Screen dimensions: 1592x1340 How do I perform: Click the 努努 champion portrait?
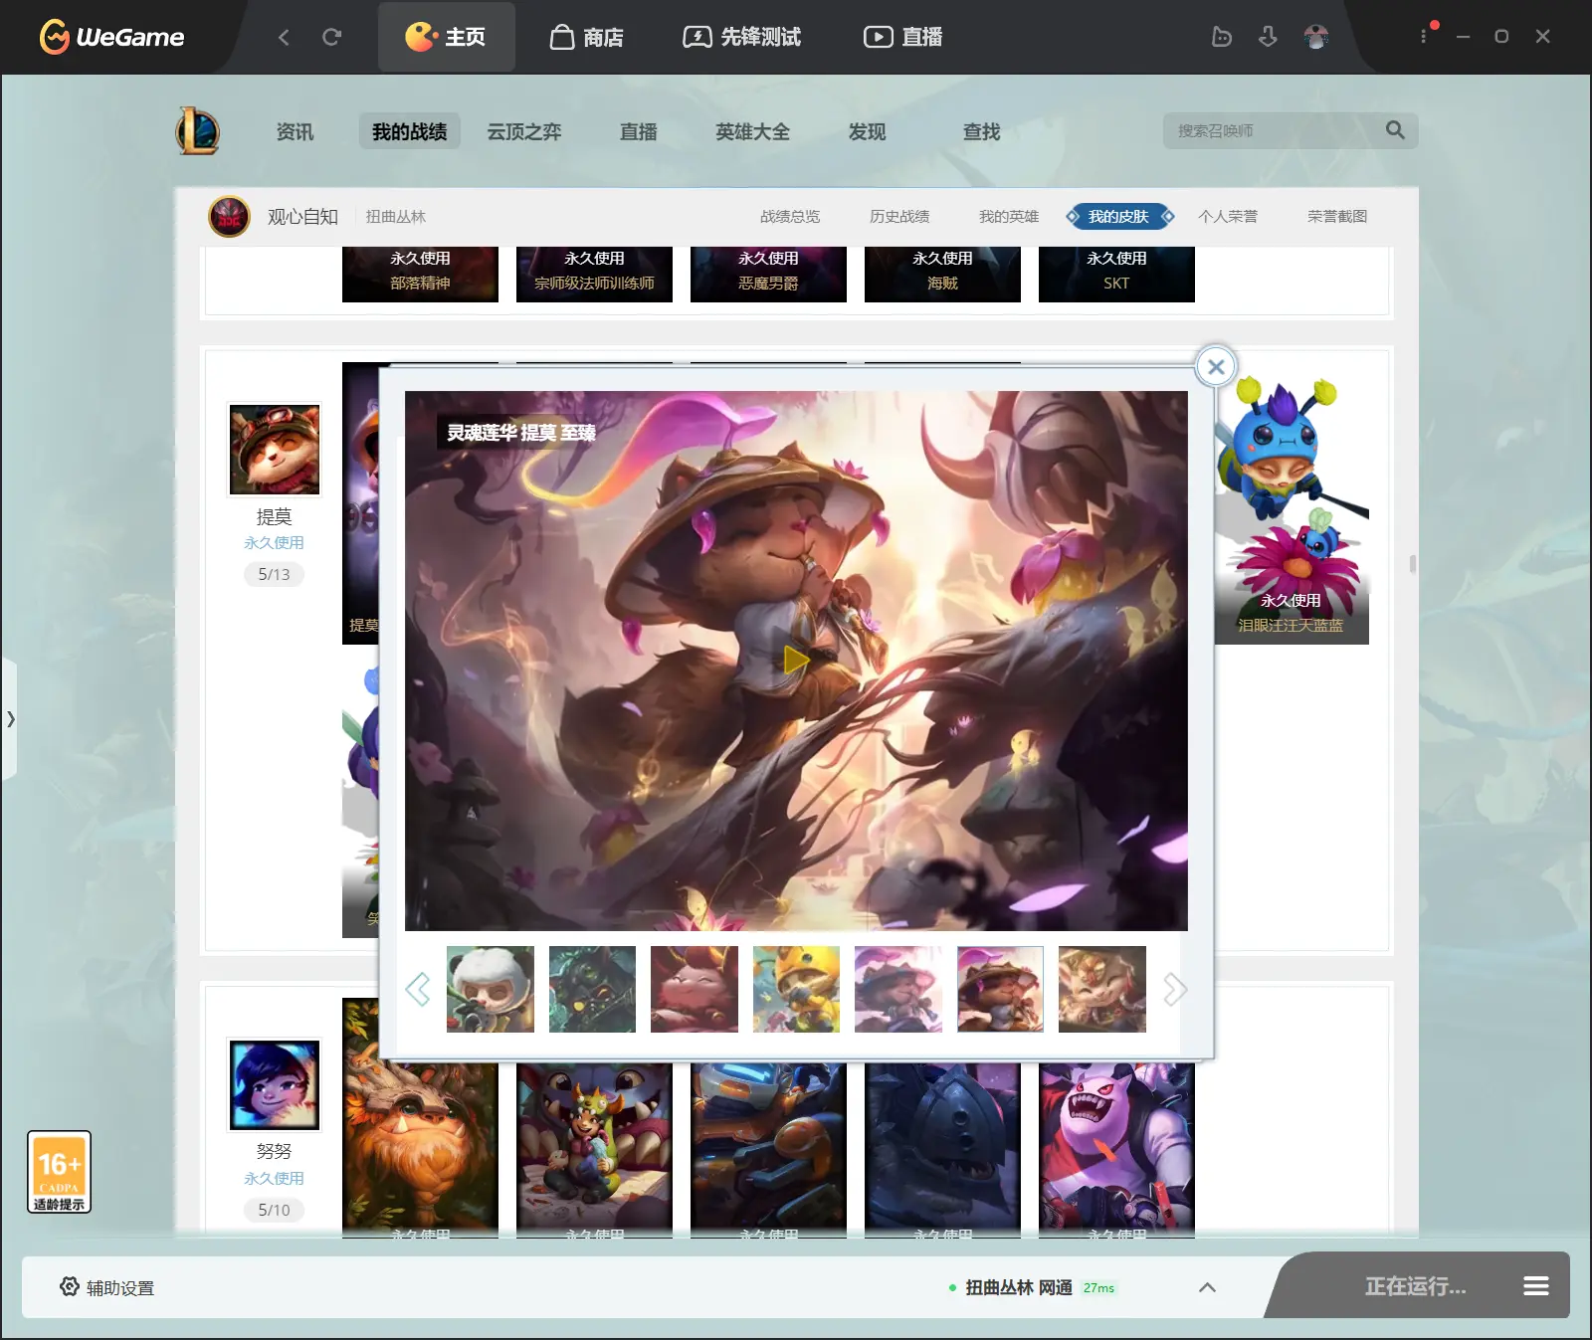[x=275, y=1085]
